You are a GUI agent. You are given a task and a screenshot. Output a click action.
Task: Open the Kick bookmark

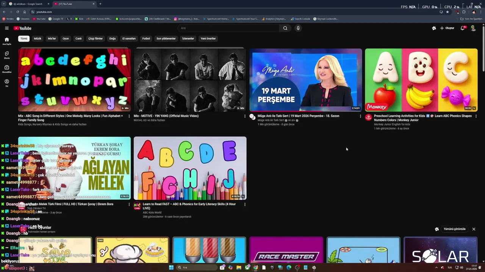pyautogui.click(x=79, y=19)
